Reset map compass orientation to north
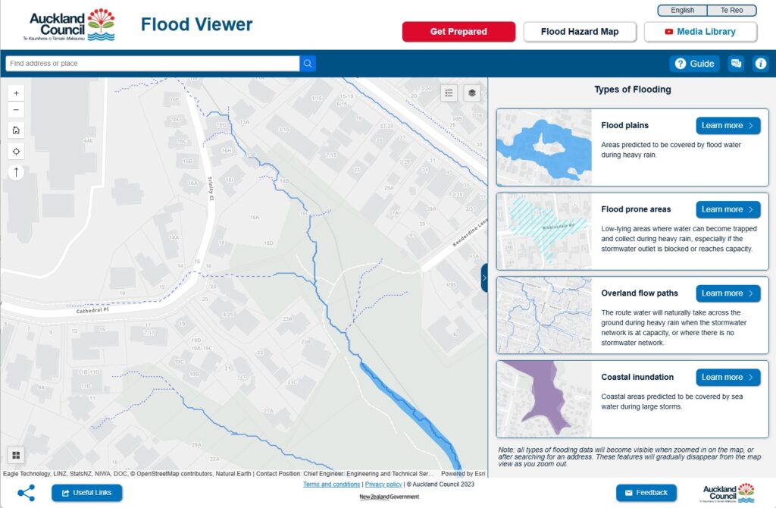 [17, 172]
